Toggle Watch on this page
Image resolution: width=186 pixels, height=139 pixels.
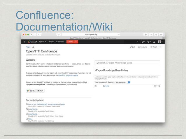point(154,47)
